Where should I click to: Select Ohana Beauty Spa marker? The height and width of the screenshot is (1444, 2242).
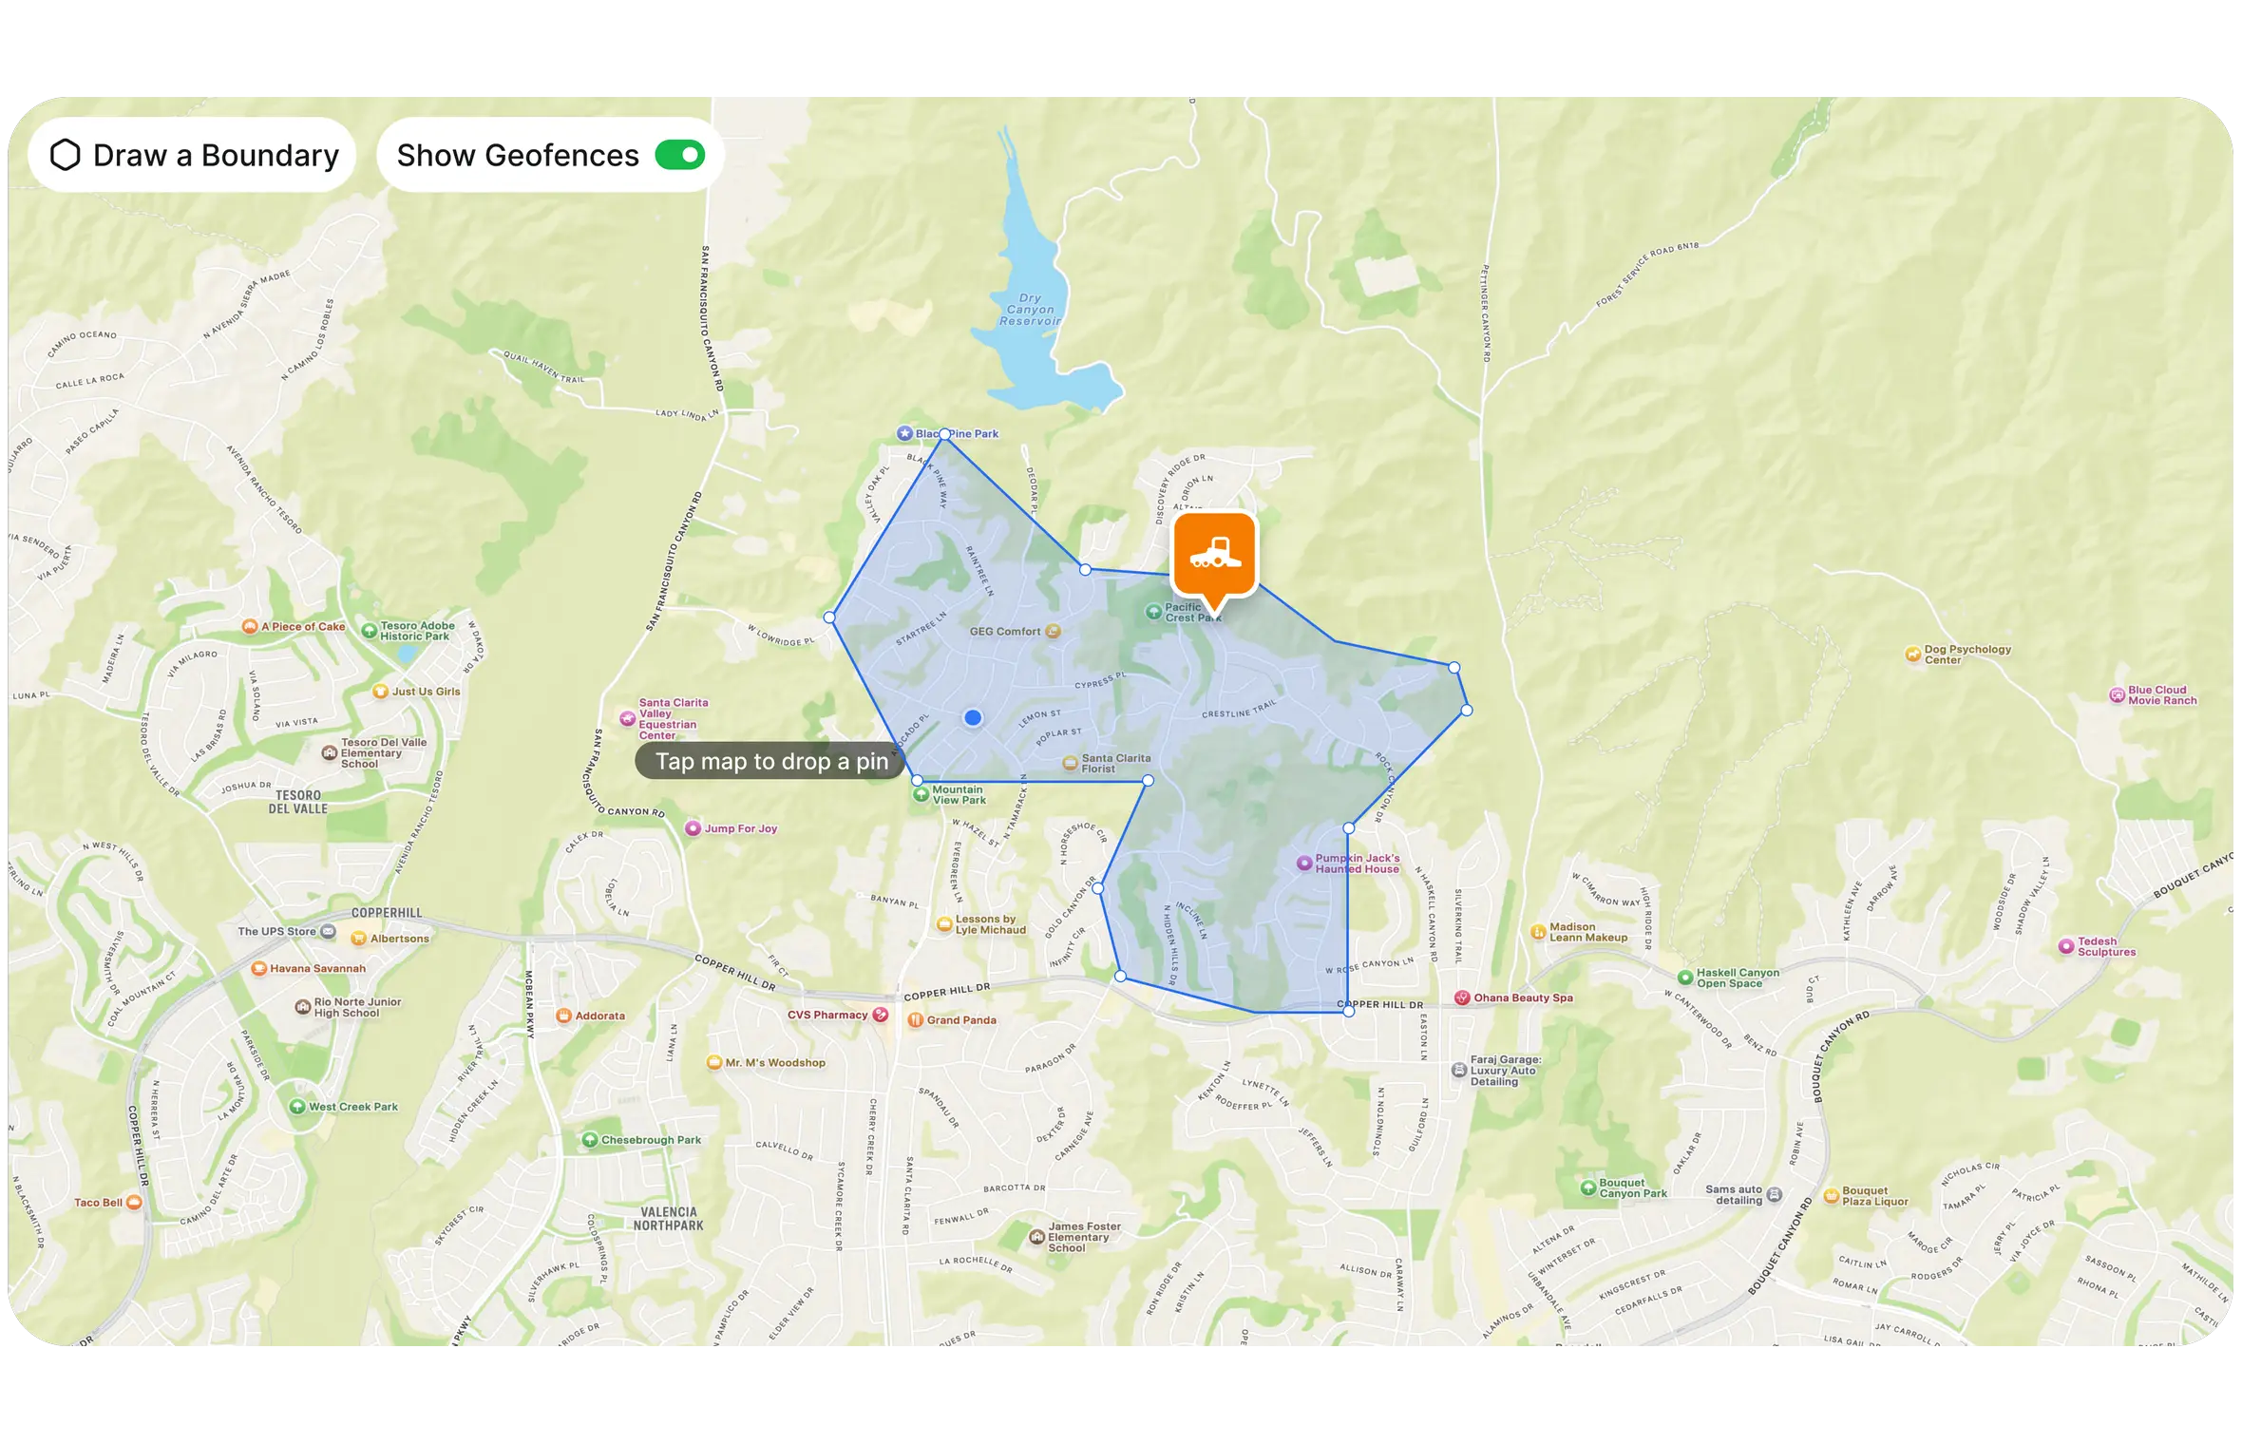1462,997
